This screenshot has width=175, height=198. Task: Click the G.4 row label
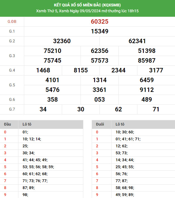click(x=12, y=70)
